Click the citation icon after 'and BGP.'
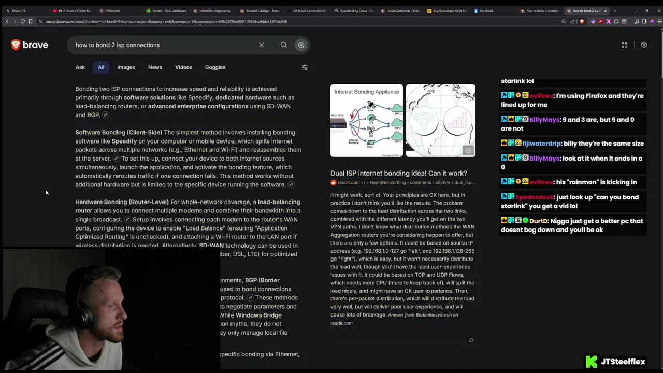Viewport: 663px width, 373px height. 105,115
